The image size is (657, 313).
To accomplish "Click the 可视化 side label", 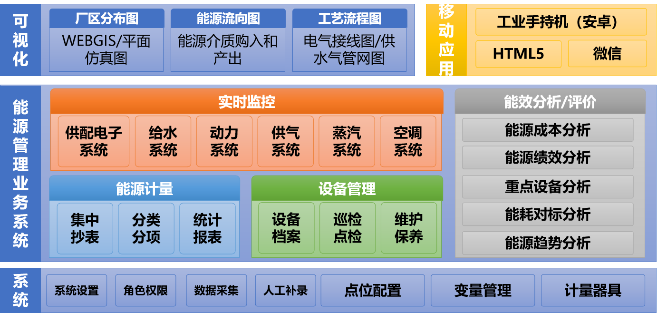I will (20, 40).
